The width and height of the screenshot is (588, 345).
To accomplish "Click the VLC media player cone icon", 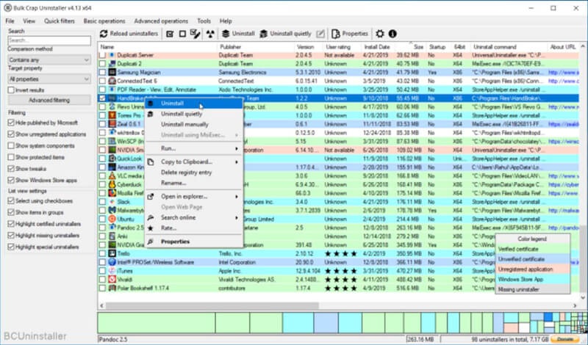I will [x=112, y=175].
